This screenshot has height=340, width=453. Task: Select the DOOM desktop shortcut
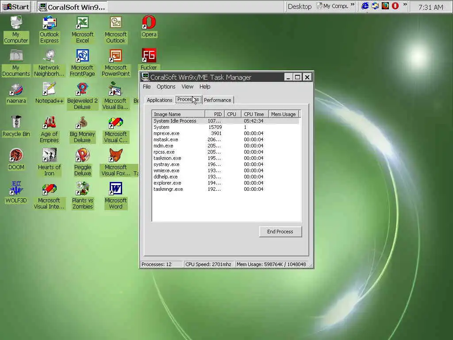tap(16, 159)
